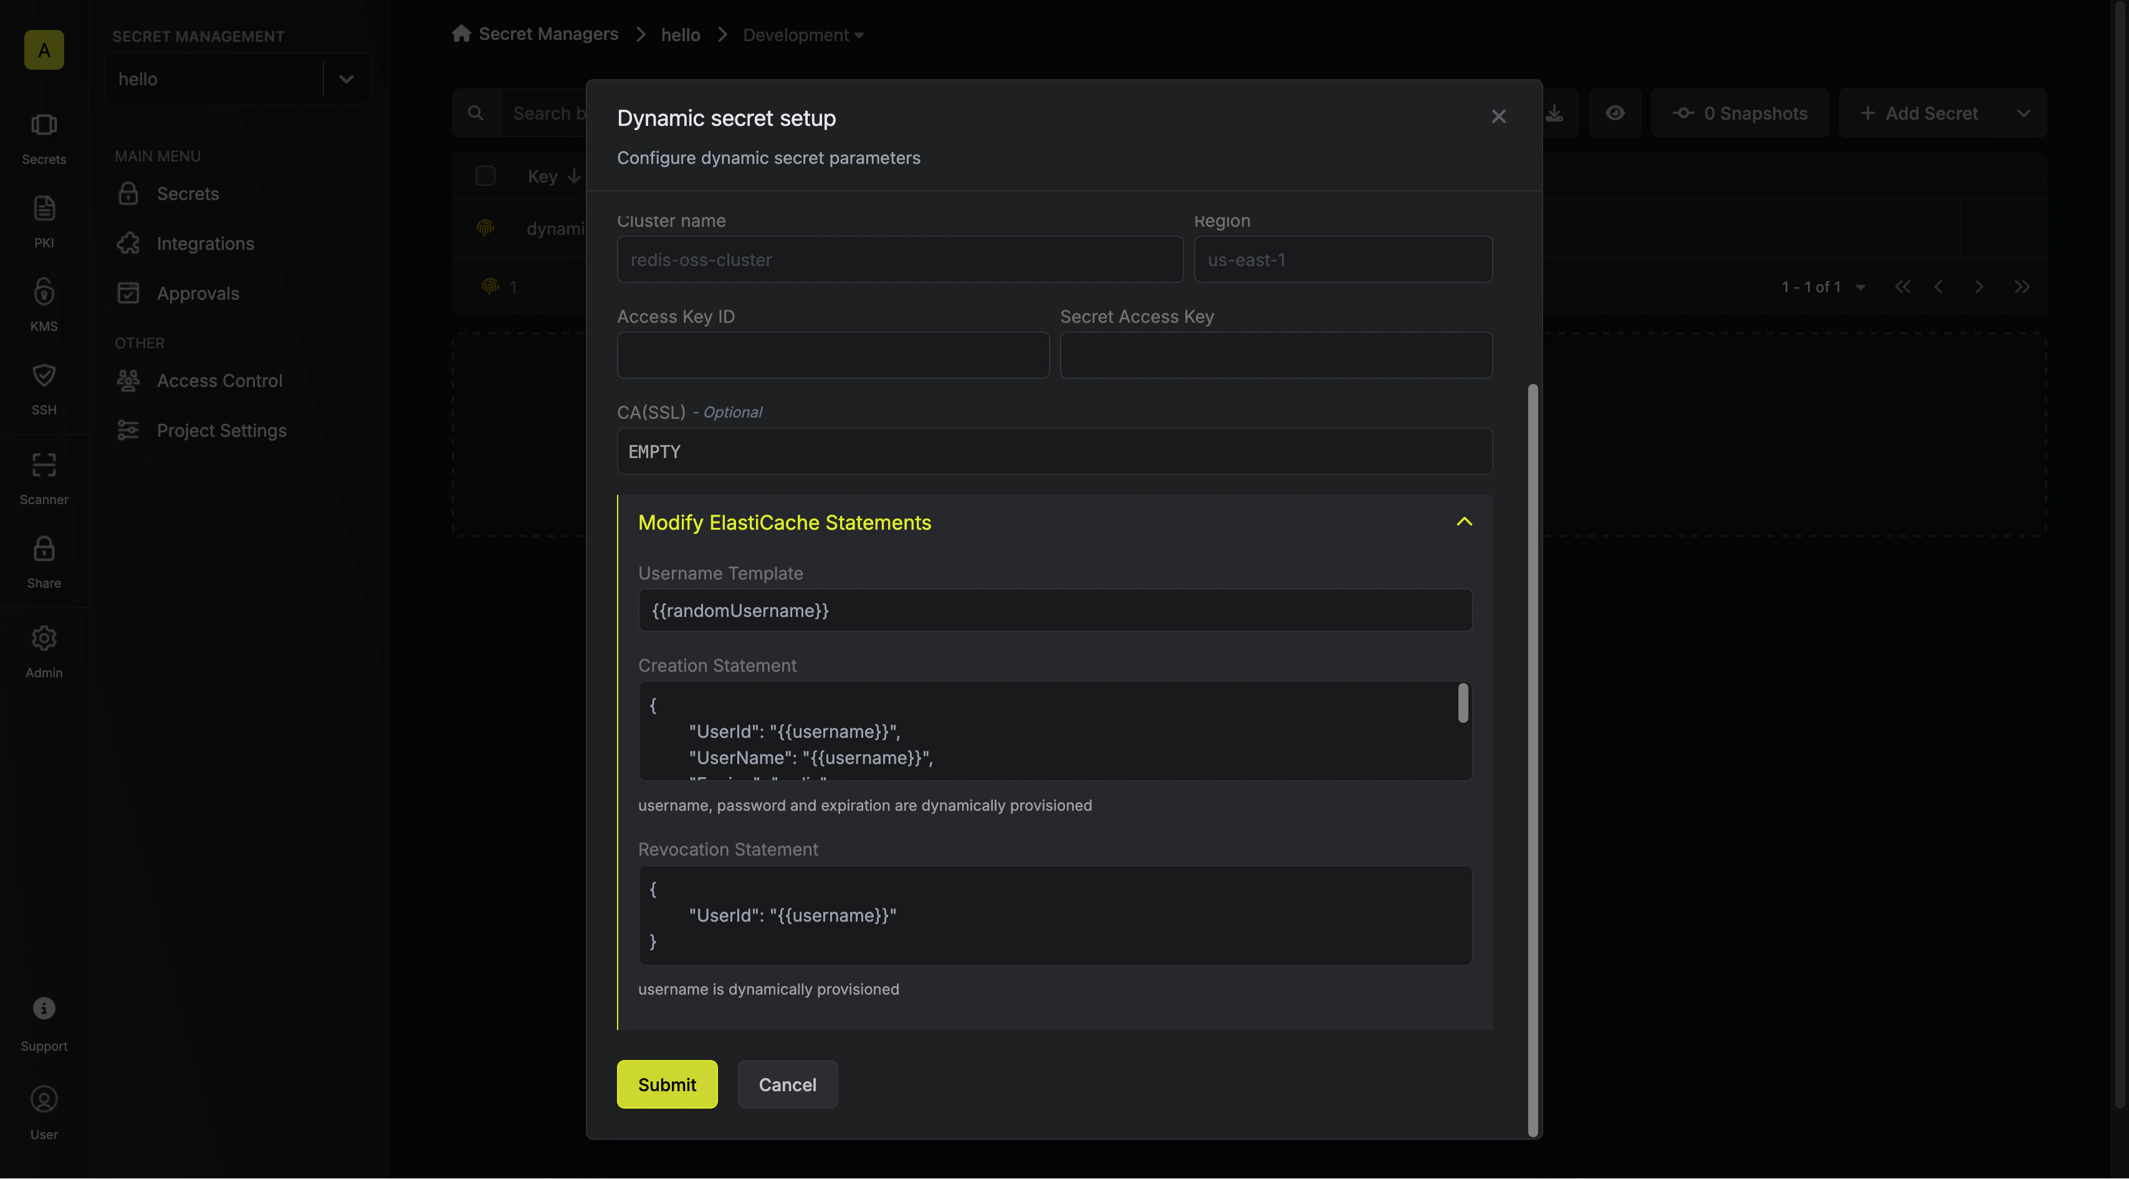Click the CA(SSL) field
2129x1179 pixels.
click(1054, 451)
